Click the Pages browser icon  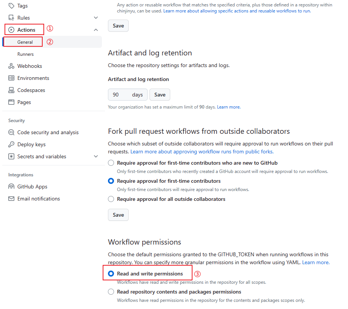point(11,102)
